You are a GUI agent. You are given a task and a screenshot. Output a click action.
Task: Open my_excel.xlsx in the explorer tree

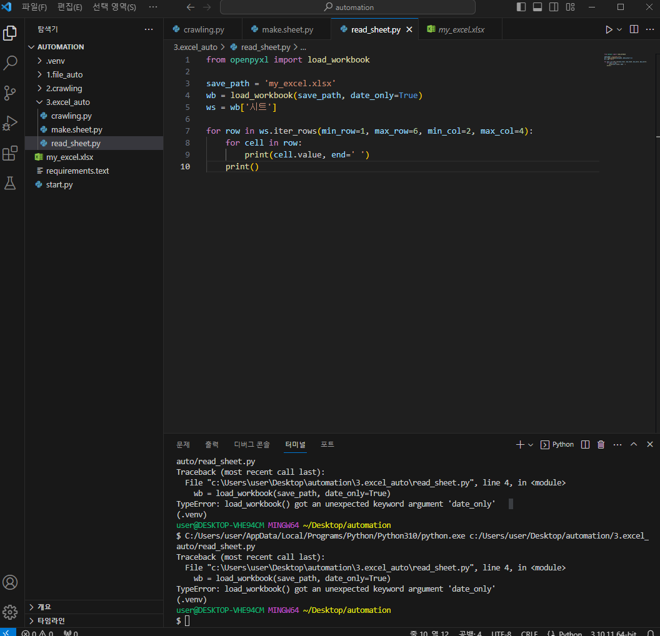click(x=95, y=157)
